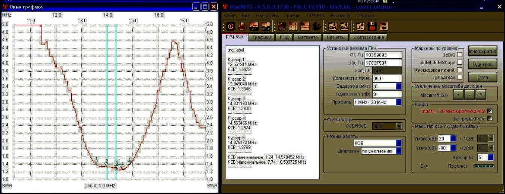Image resolution: width=505 pixels, height=194 pixels.
Task: Click the two-arrows swap toolbar icon
Action: coord(384,26)
